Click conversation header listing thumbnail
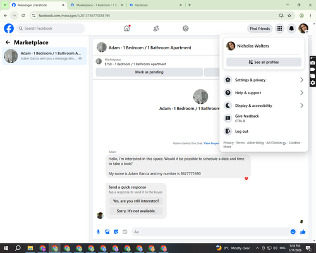This screenshot has height=253, width=316. 102,47
